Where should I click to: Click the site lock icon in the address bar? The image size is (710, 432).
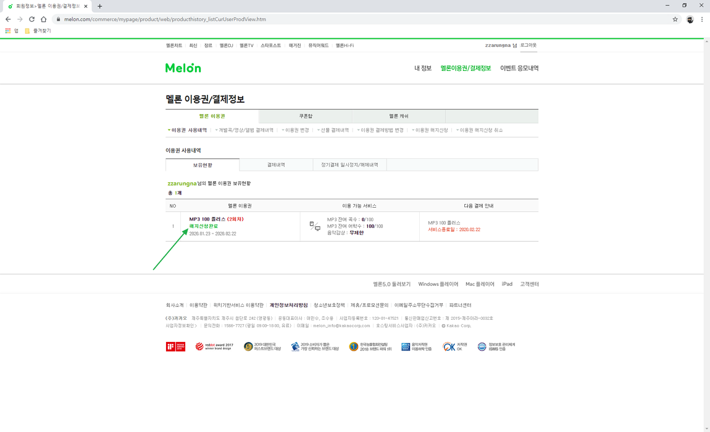(x=58, y=20)
